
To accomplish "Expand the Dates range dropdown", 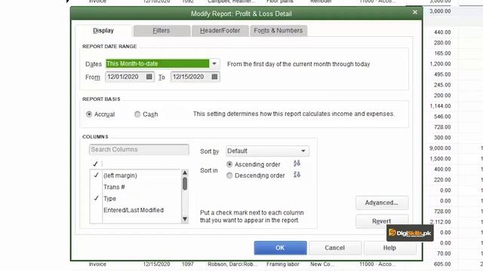I will [214, 64].
